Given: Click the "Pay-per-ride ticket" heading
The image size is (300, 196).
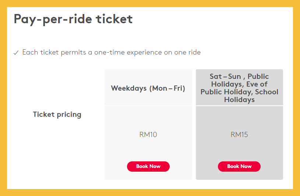Looking at the screenshot, I should pos(73,19).
